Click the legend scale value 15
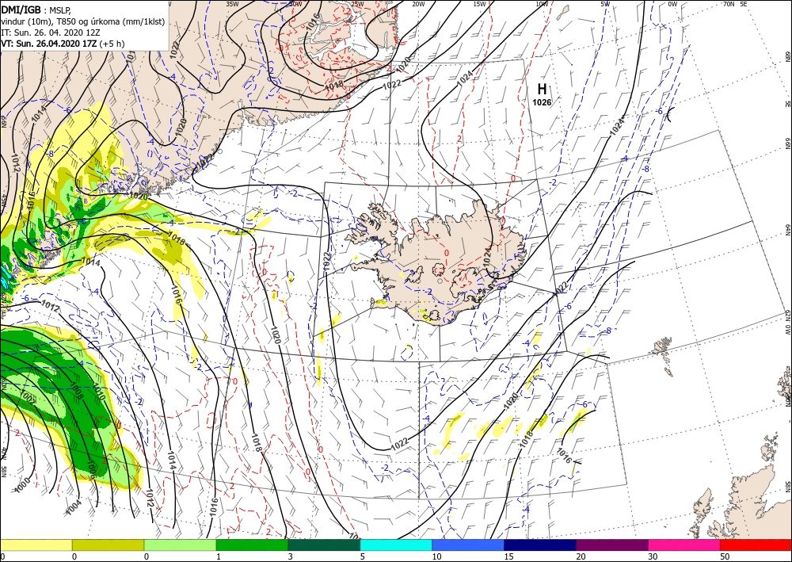792x562 pixels. (509, 556)
